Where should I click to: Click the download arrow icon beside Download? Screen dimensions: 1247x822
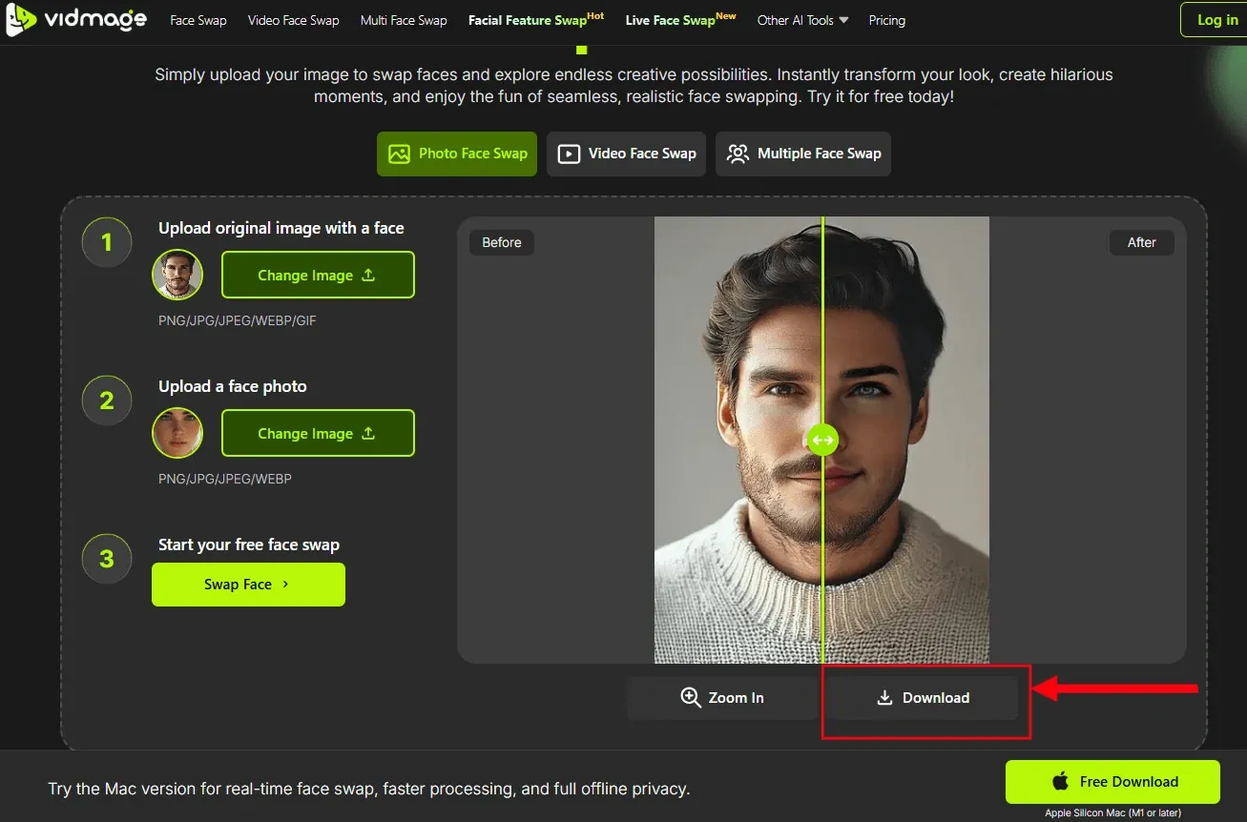[884, 698]
